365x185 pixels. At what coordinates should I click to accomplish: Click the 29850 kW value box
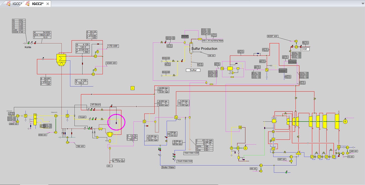pos(14,124)
